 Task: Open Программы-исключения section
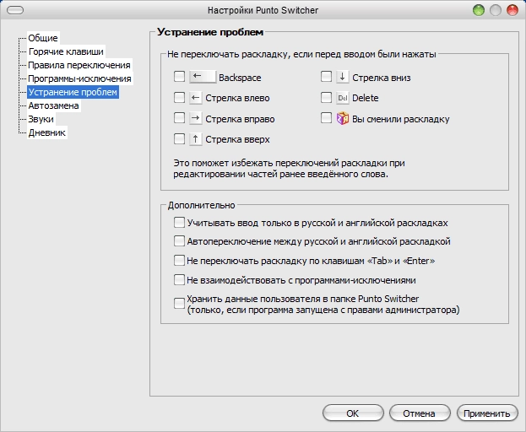(79, 78)
